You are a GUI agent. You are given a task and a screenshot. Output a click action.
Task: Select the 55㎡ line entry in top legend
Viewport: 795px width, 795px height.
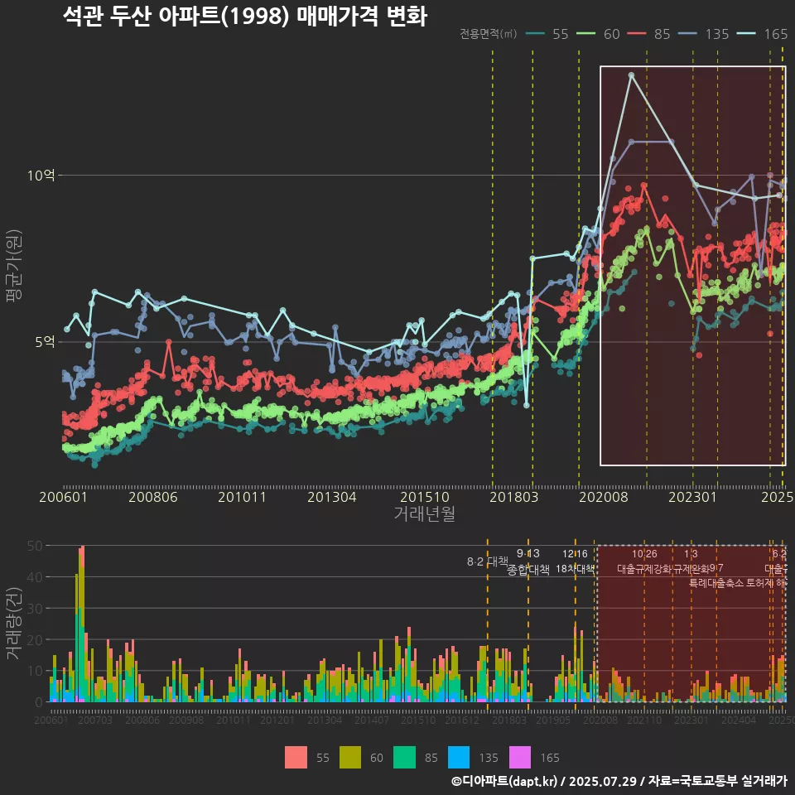click(x=547, y=34)
